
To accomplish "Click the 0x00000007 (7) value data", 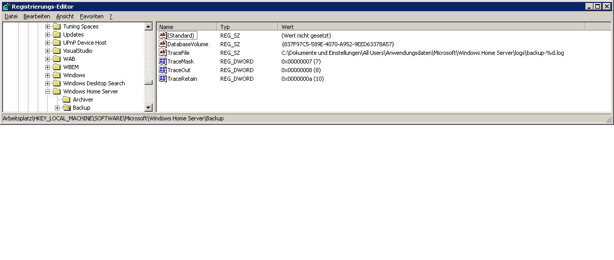I will pos(301,61).
